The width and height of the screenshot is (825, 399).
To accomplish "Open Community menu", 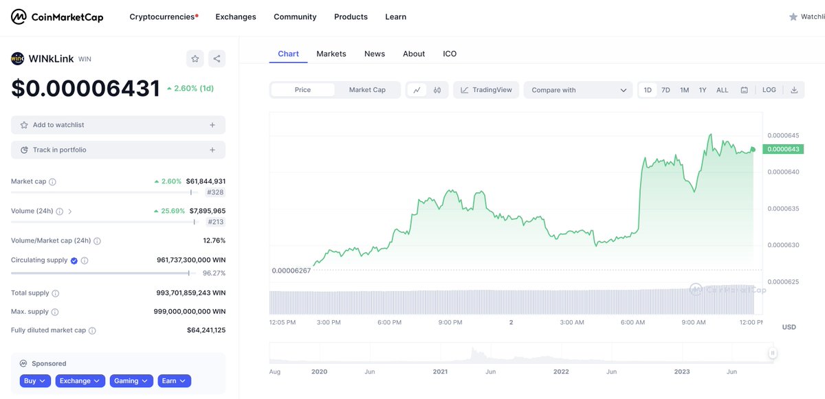I will click(x=295, y=16).
